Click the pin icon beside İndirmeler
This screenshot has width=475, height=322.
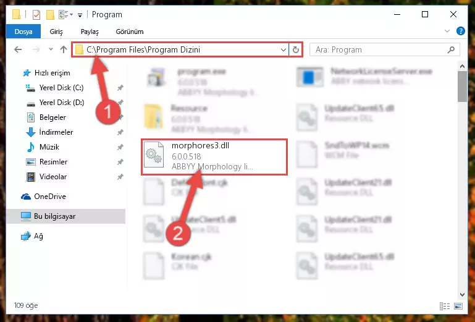click(120, 132)
